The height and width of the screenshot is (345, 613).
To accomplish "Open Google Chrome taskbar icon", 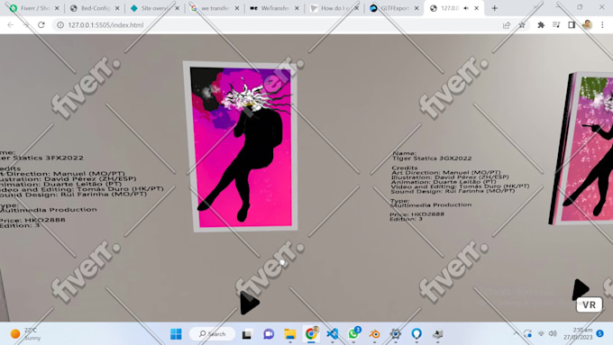I will coord(311,334).
